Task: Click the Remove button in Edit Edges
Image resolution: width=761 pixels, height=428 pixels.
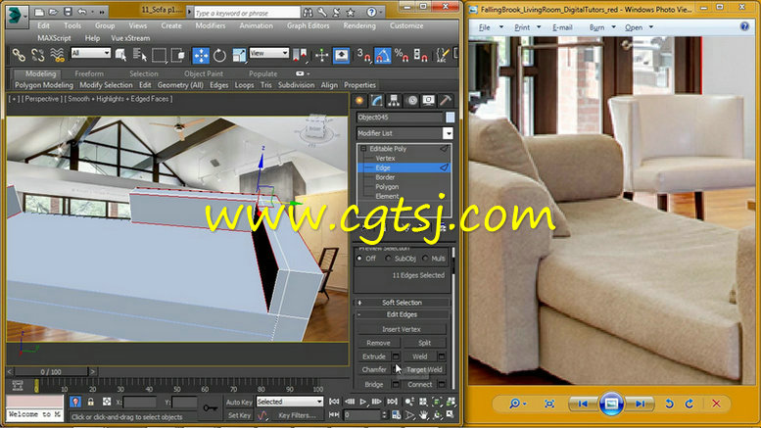Action: 379,343
